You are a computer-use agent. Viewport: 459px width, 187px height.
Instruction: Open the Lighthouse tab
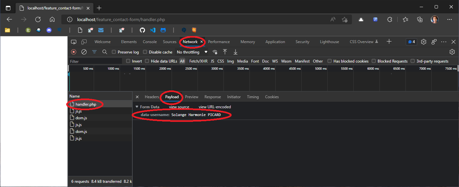click(x=329, y=42)
